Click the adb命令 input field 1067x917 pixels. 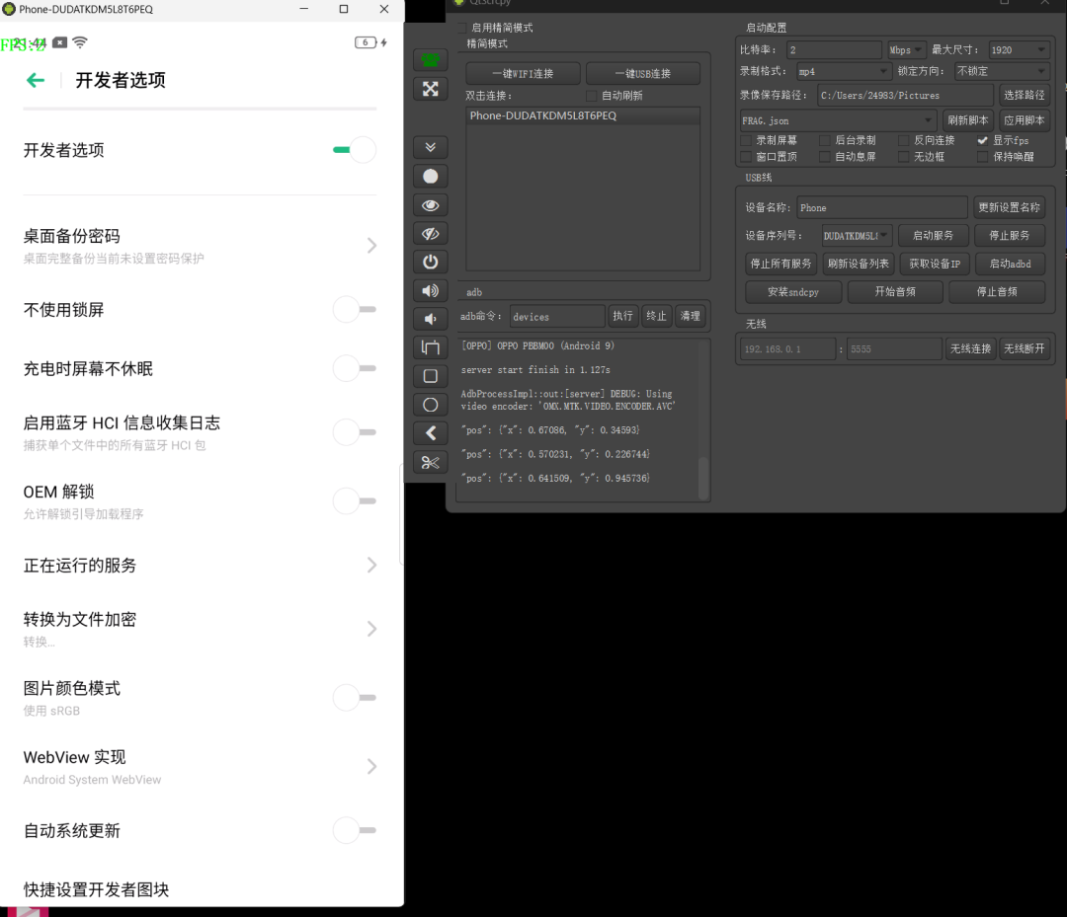point(557,317)
